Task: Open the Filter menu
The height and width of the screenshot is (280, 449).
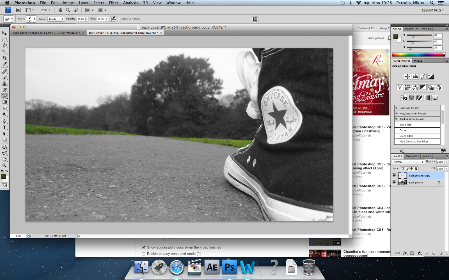Action: click(x=113, y=3)
